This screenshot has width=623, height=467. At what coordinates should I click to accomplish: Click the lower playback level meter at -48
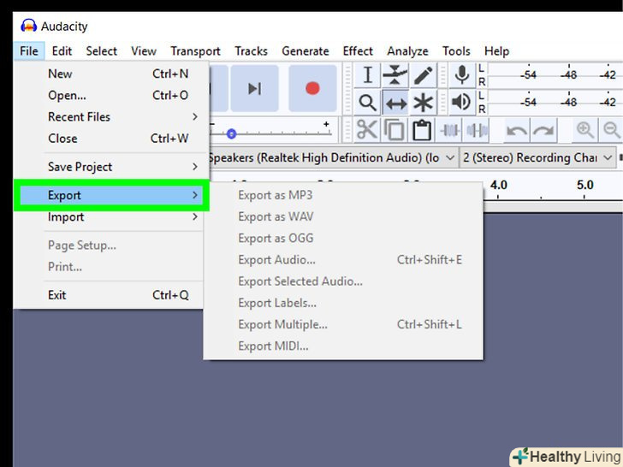(568, 102)
